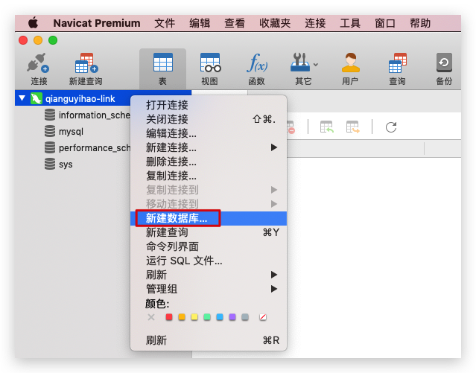Select the performance_schema row
Screen dimensions: 476x373
(x=73, y=148)
